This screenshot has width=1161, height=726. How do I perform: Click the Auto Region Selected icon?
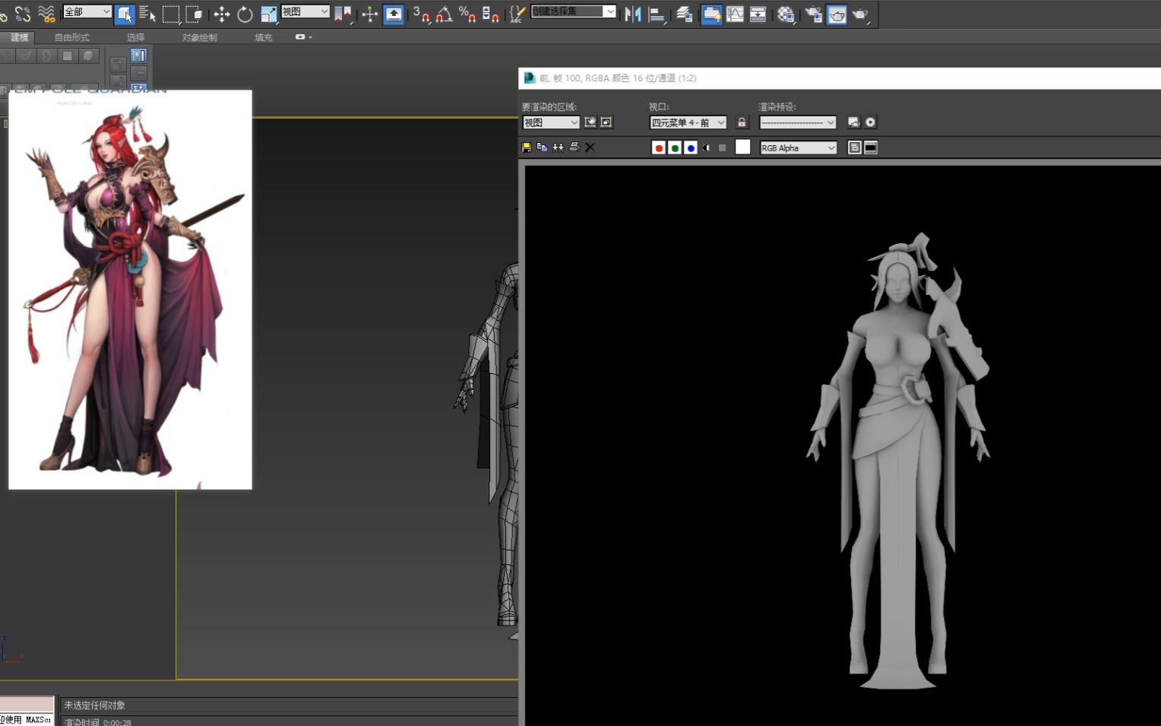pyautogui.click(x=606, y=122)
